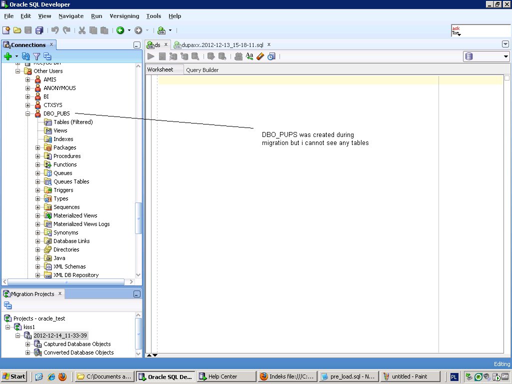512x384 pixels.
Task: Click the SQL History clock icon
Action: pos(271,56)
